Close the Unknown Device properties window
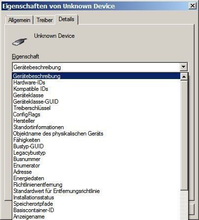This screenshot has width=199, height=220. [x=192, y=6]
